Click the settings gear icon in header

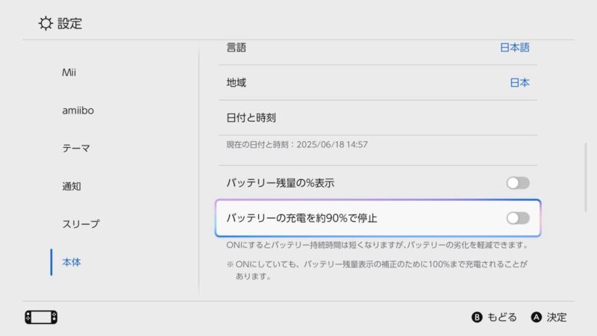tap(46, 23)
